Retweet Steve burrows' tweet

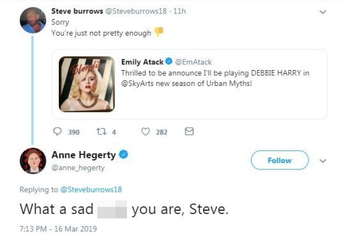pyautogui.click(x=102, y=132)
